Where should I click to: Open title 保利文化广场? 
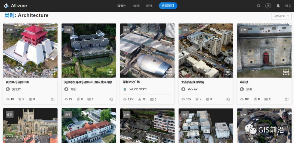(x=131, y=82)
